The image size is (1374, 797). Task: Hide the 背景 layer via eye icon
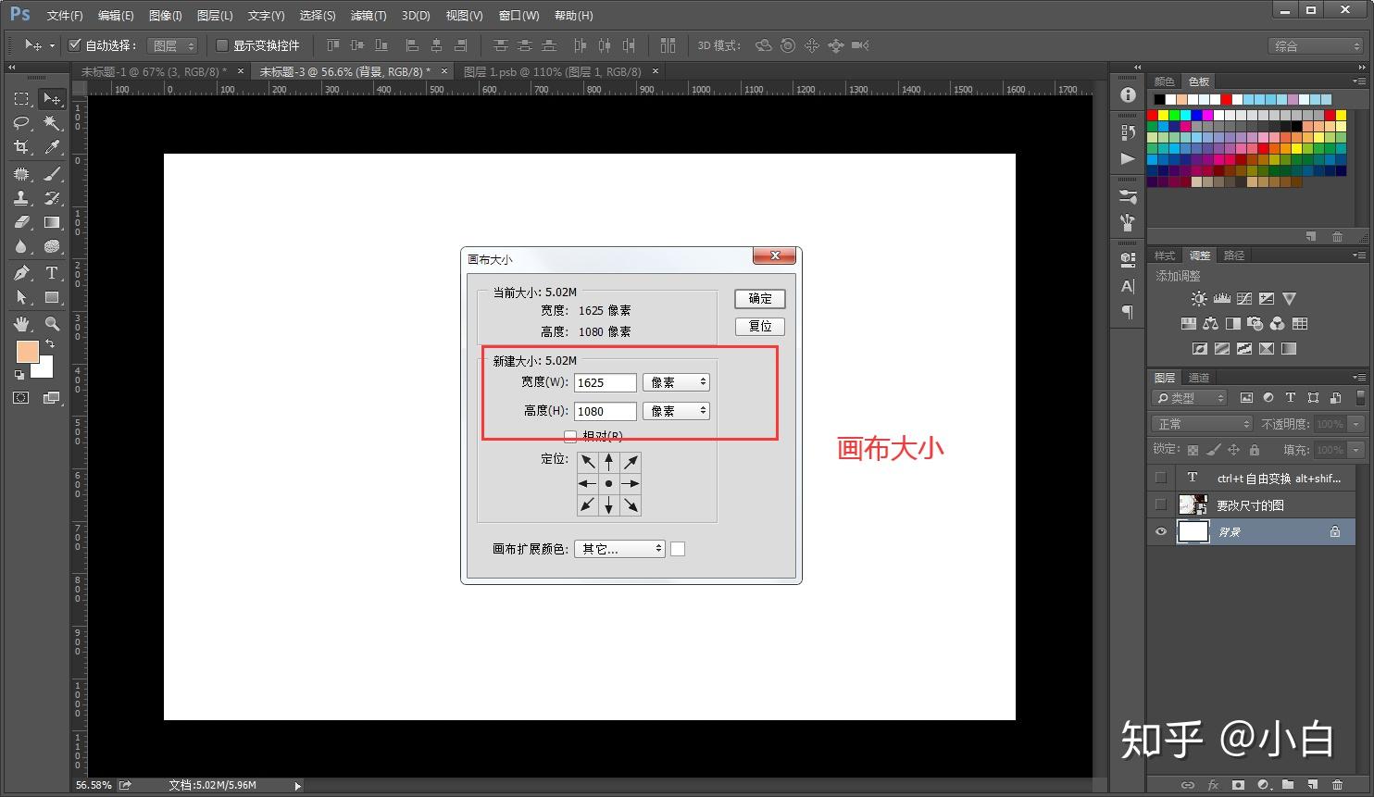(1160, 531)
